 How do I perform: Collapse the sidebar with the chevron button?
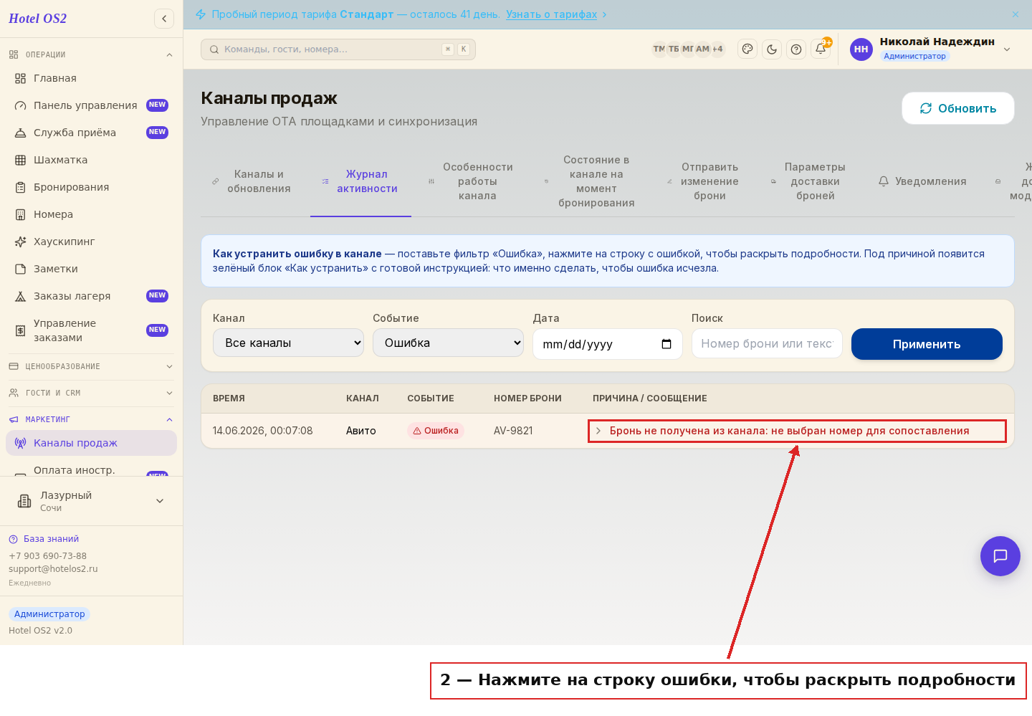(x=164, y=19)
